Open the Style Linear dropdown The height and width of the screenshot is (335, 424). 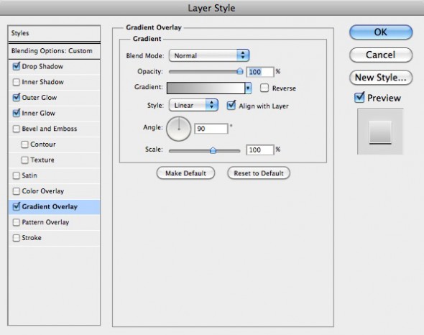(x=193, y=105)
